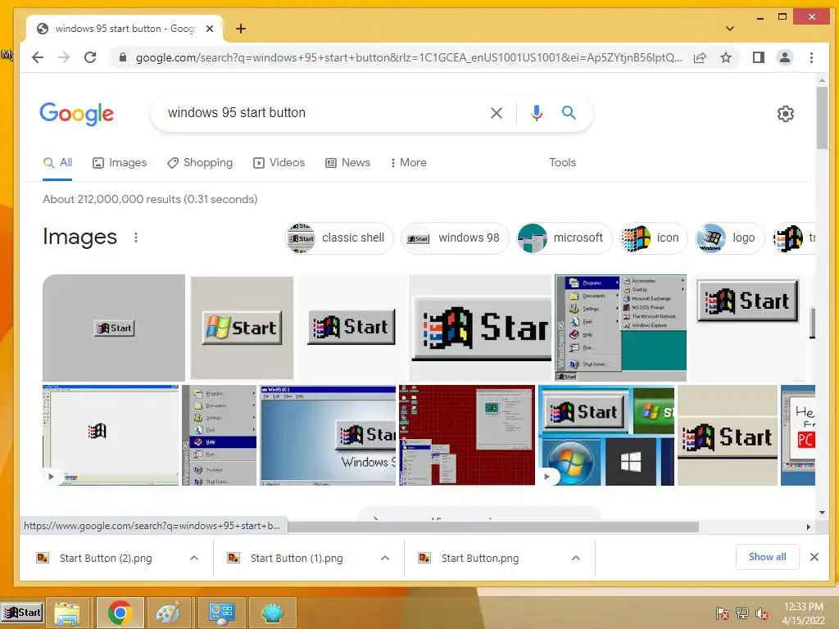
Task: Expand options for 'Start Button.png' download
Action: click(576, 559)
